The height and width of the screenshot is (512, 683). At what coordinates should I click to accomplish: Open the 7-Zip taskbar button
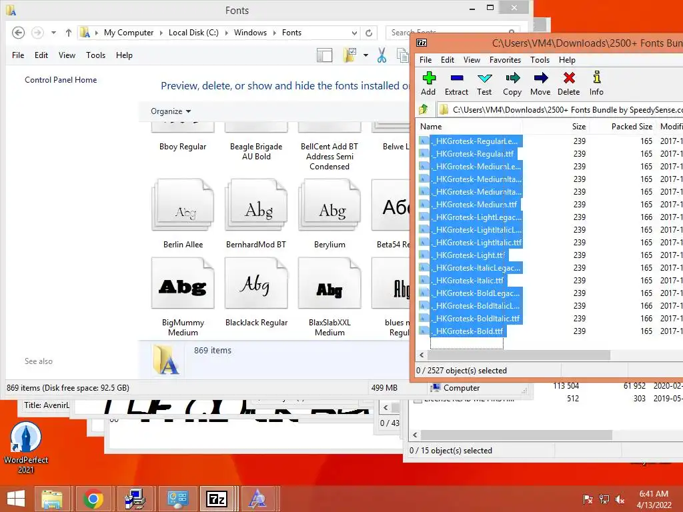point(217,499)
